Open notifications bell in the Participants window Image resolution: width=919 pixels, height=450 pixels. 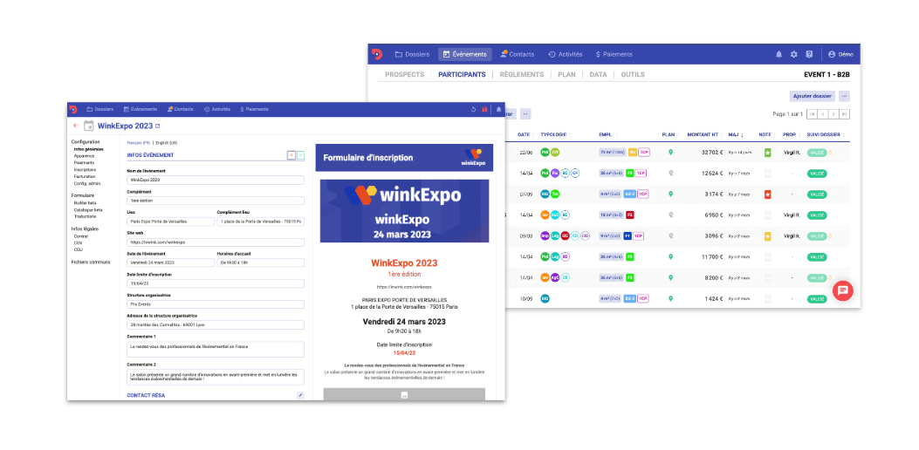pyautogui.click(x=778, y=54)
